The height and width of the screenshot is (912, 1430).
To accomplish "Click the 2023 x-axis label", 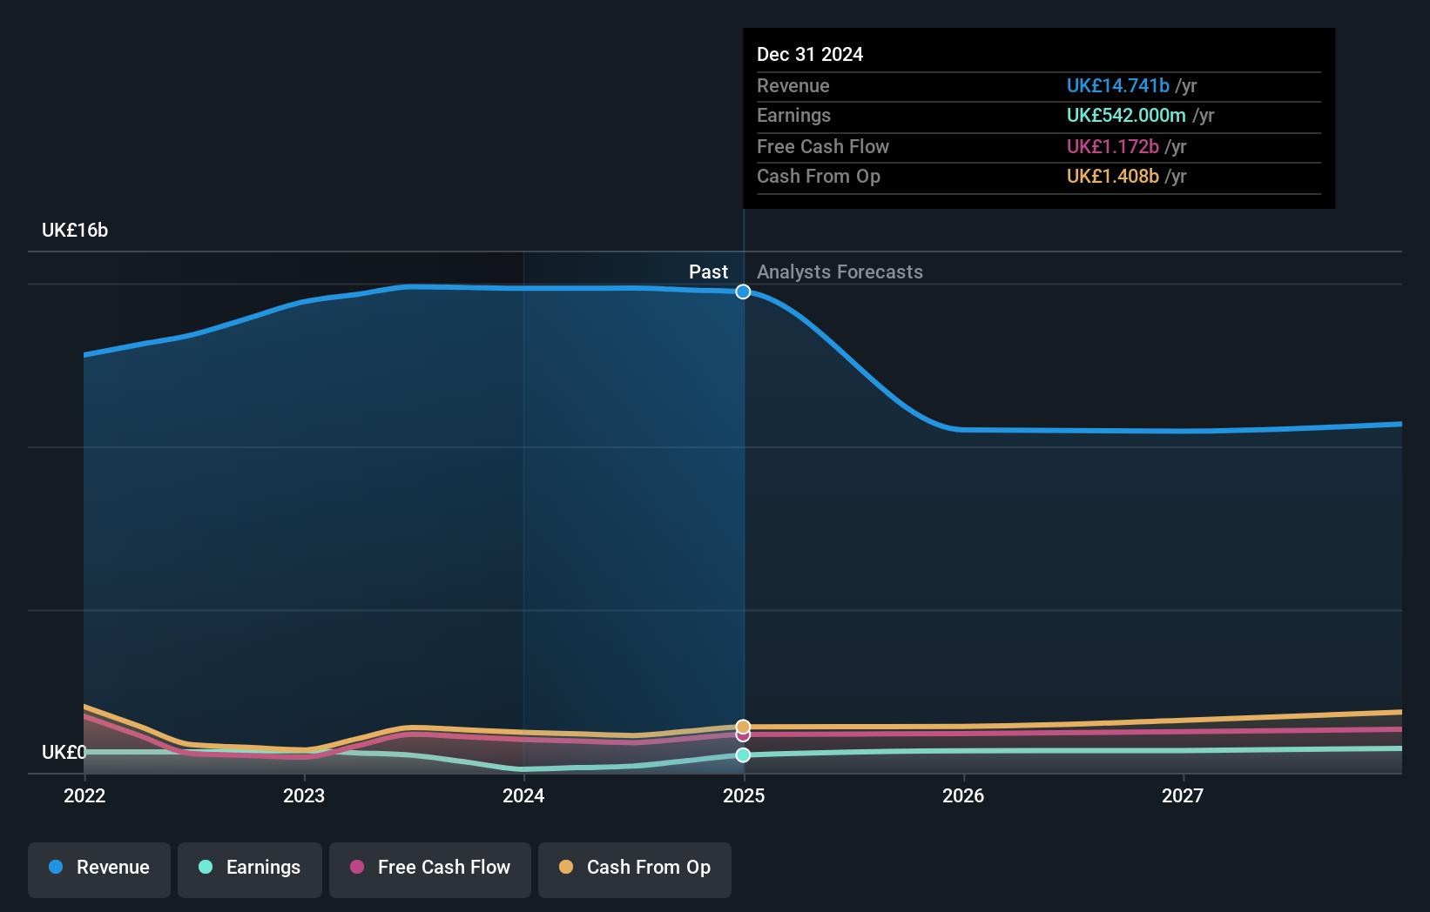I will [304, 795].
